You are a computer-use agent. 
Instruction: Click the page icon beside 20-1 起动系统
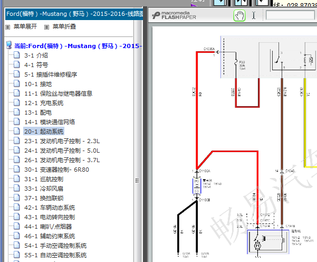click(17, 131)
